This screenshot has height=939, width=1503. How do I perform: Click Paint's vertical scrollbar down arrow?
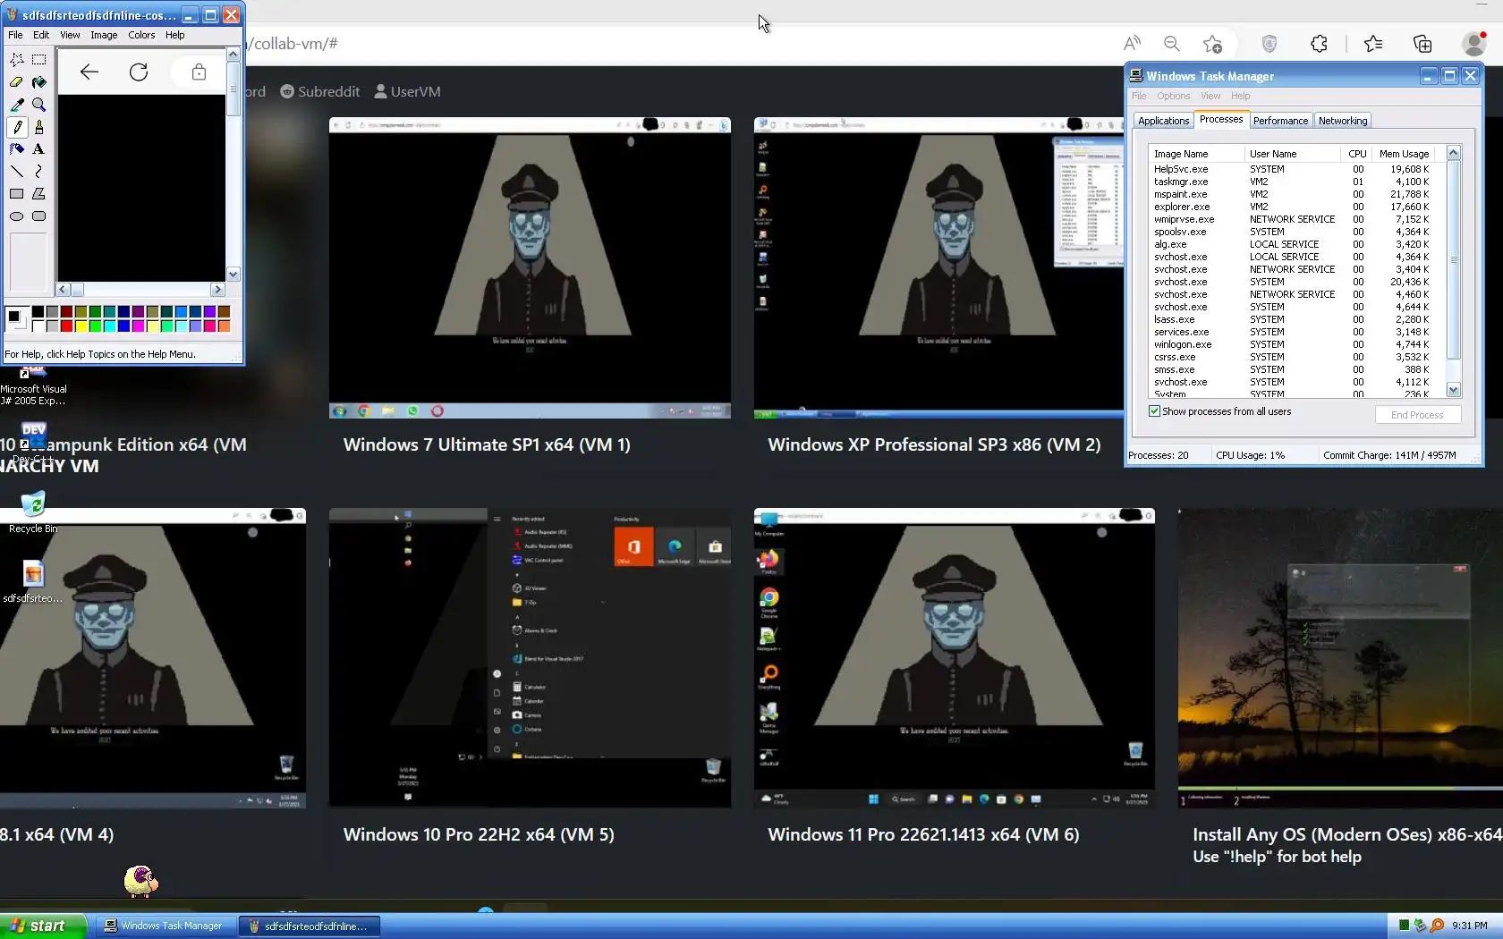click(234, 275)
